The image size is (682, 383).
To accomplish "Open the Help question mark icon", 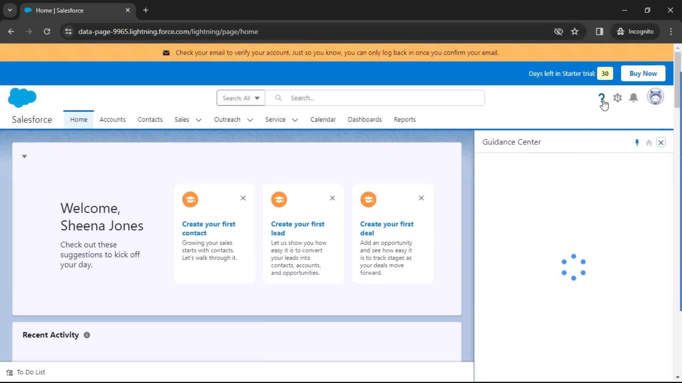I will click(x=601, y=98).
